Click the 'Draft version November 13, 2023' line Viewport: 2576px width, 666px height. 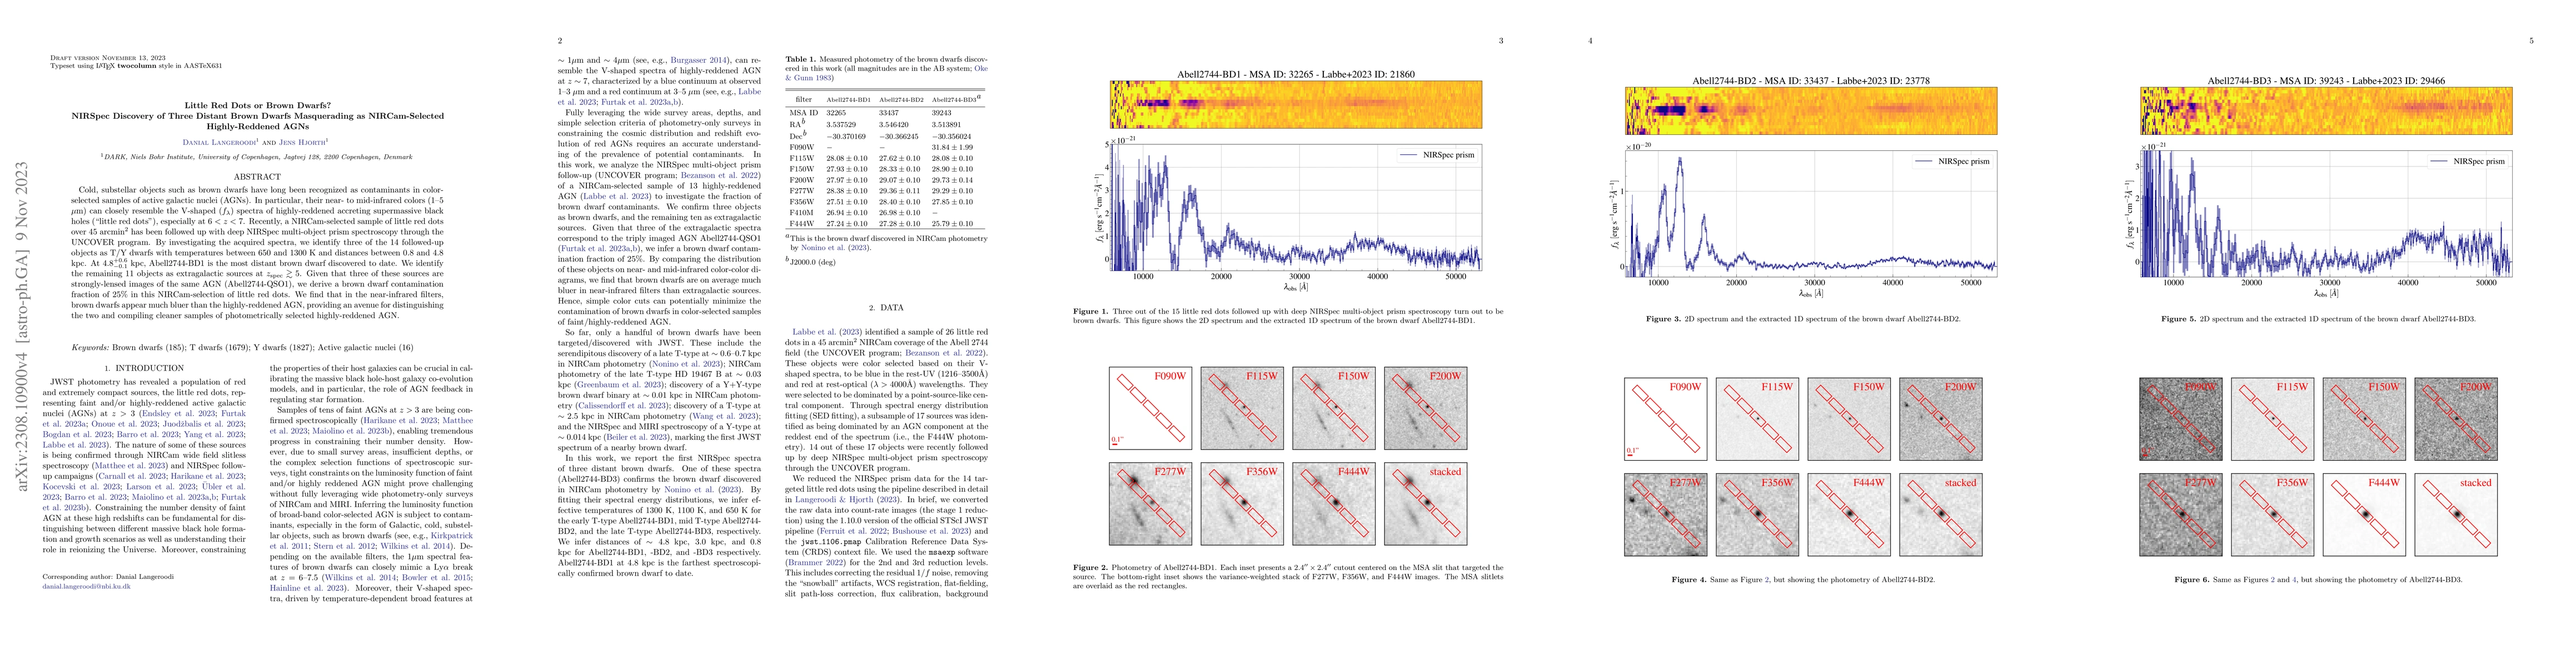click(108, 57)
